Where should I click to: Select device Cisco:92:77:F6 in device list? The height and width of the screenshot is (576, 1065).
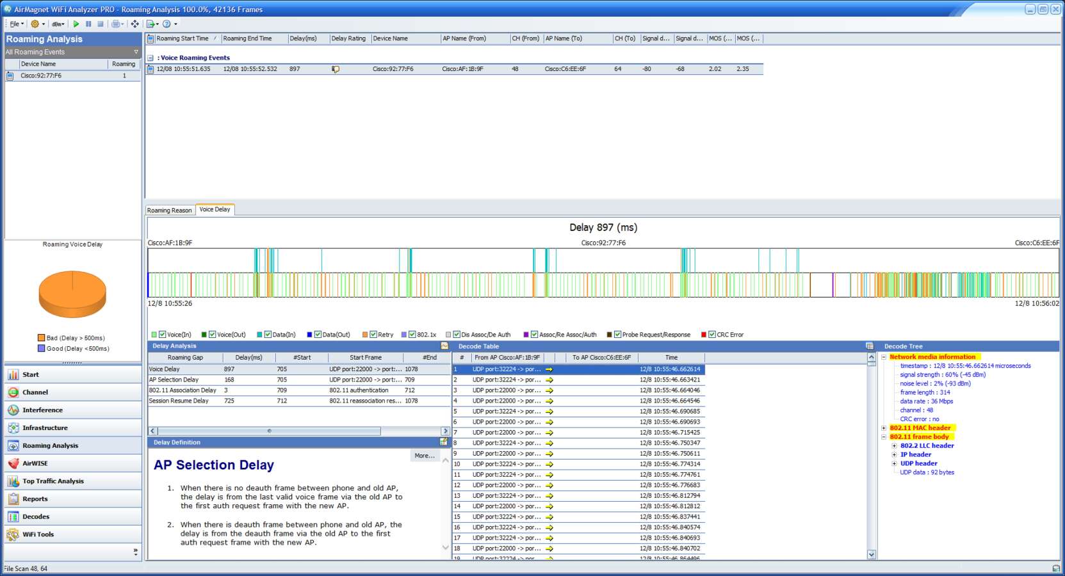pos(73,76)
